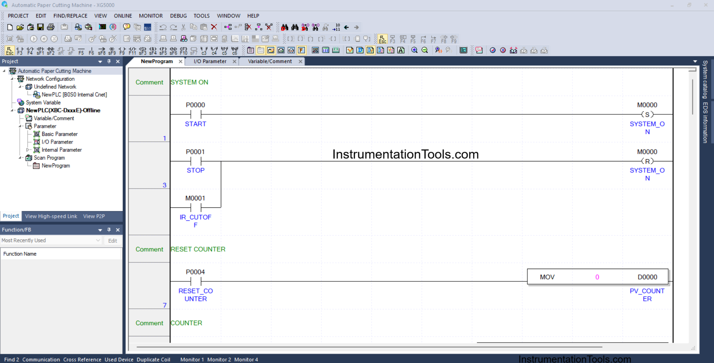
Task: Open the Duplicate Coil view
Action: point(153,359)
